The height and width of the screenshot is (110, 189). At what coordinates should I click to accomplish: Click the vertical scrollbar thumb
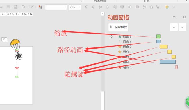pyautogui.click(x=103, y=100)
